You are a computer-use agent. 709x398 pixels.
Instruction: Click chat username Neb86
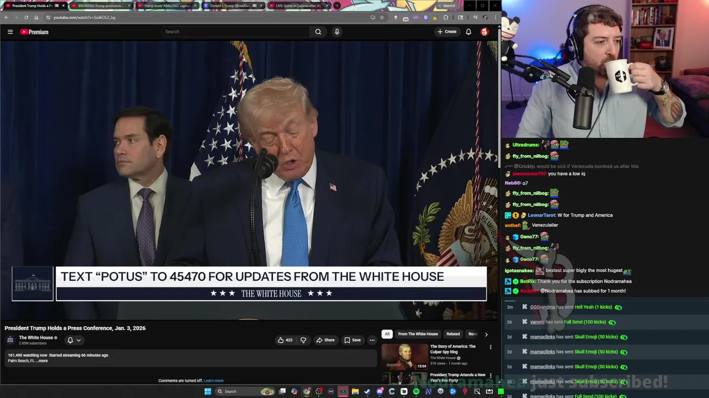coord(512,183)
